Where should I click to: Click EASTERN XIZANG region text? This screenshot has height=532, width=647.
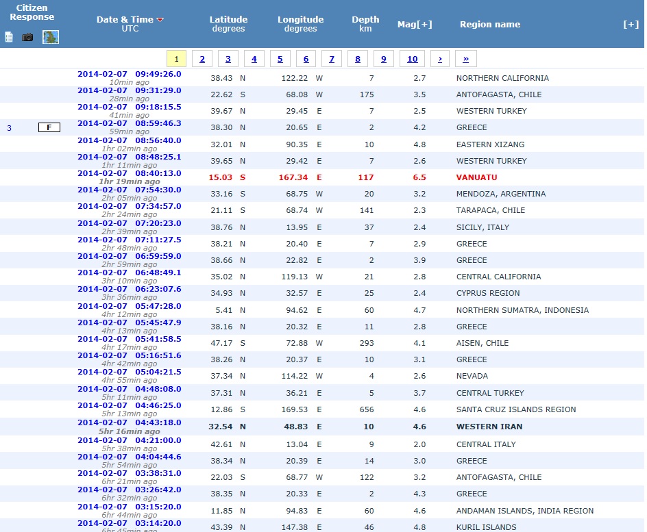point(490,144)
